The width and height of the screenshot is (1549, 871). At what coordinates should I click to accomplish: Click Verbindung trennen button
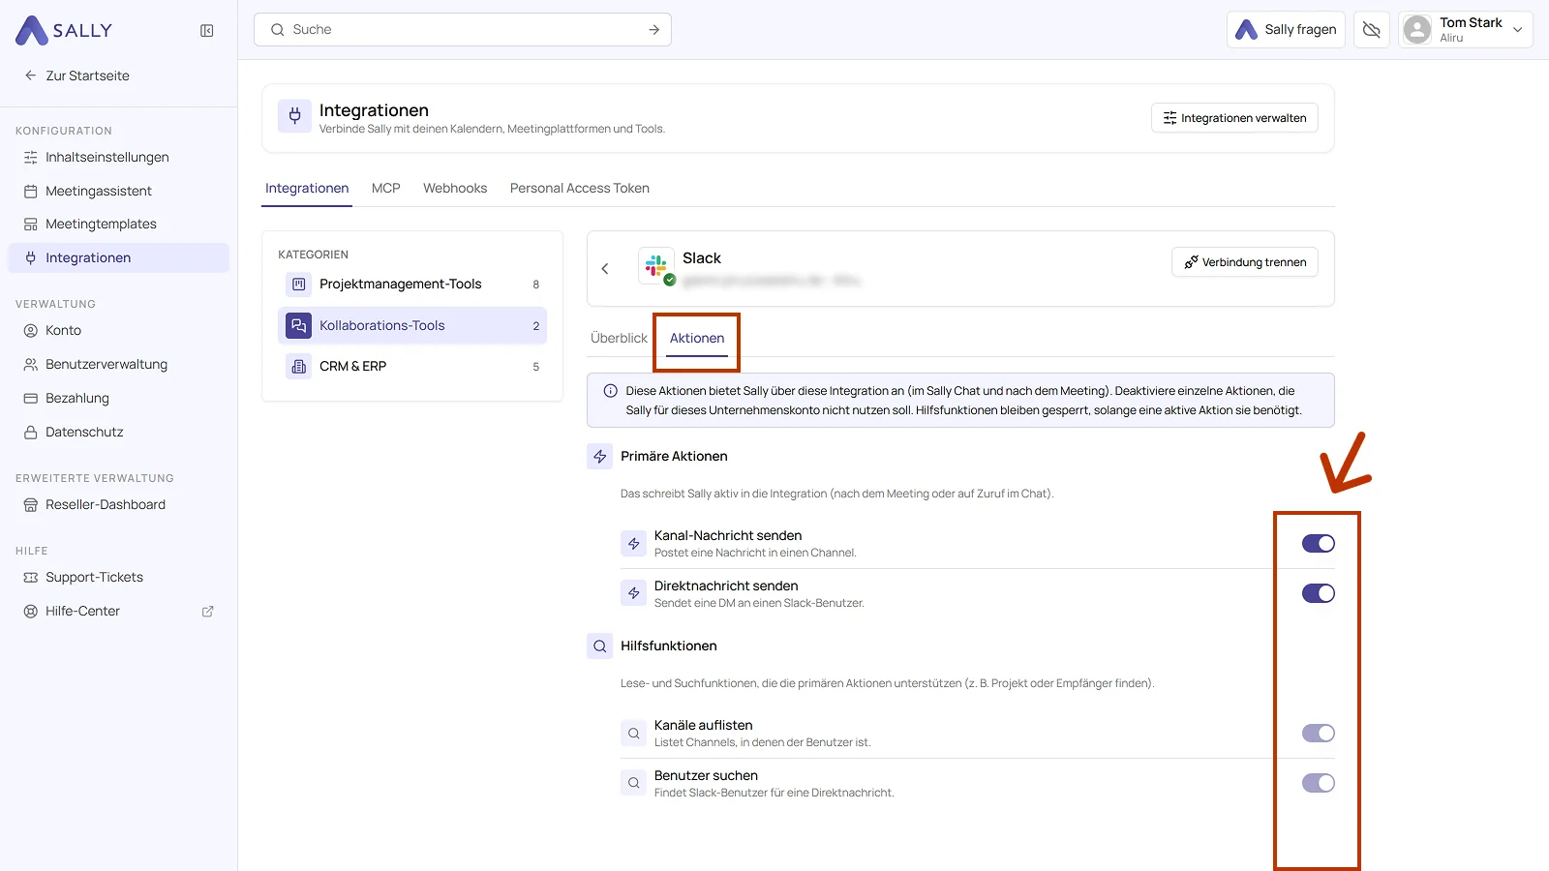click(x=1245, y=262)
